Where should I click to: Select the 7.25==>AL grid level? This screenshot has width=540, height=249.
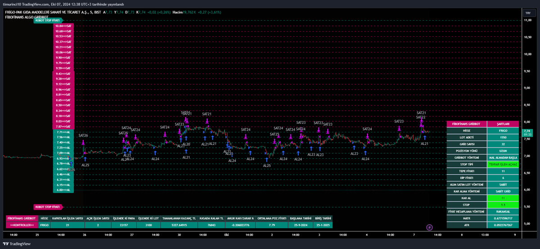(x=63, y=148)
